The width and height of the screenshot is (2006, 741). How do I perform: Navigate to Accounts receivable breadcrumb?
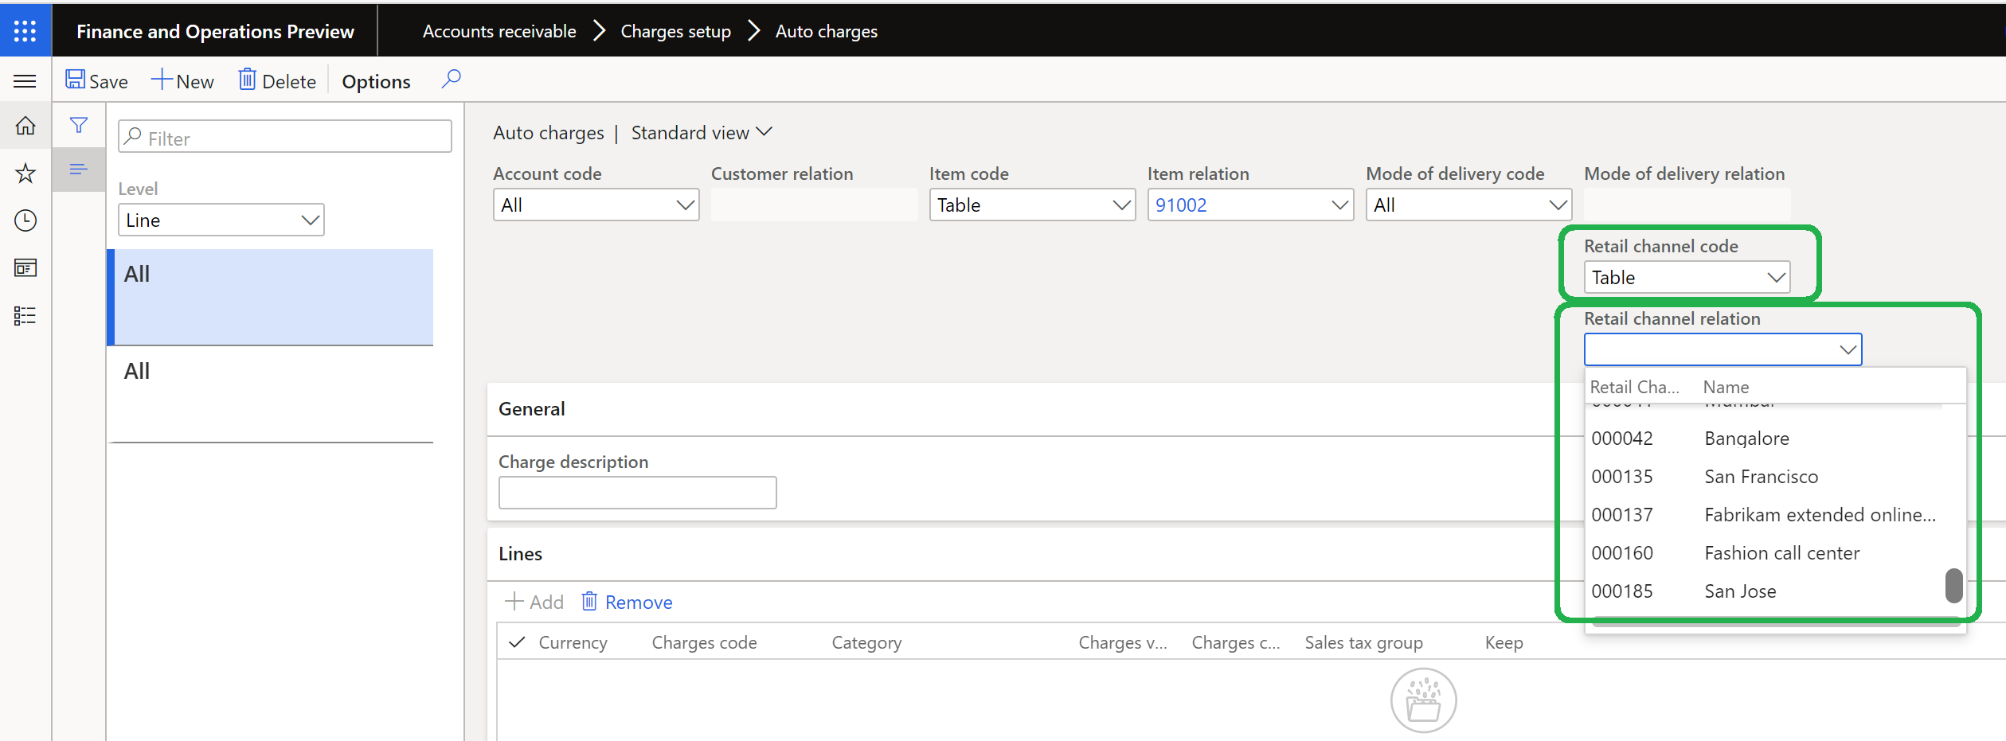(x=499, y=31)
